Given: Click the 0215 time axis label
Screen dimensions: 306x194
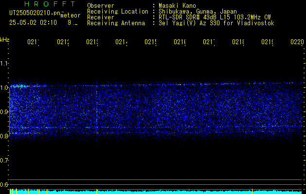Looking at the screenshot, I should point(150,42).
